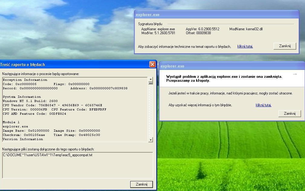Open kliknij tutaj link for more error information
305x191 pixels.
pyautogui.click(x=264, y=105)
